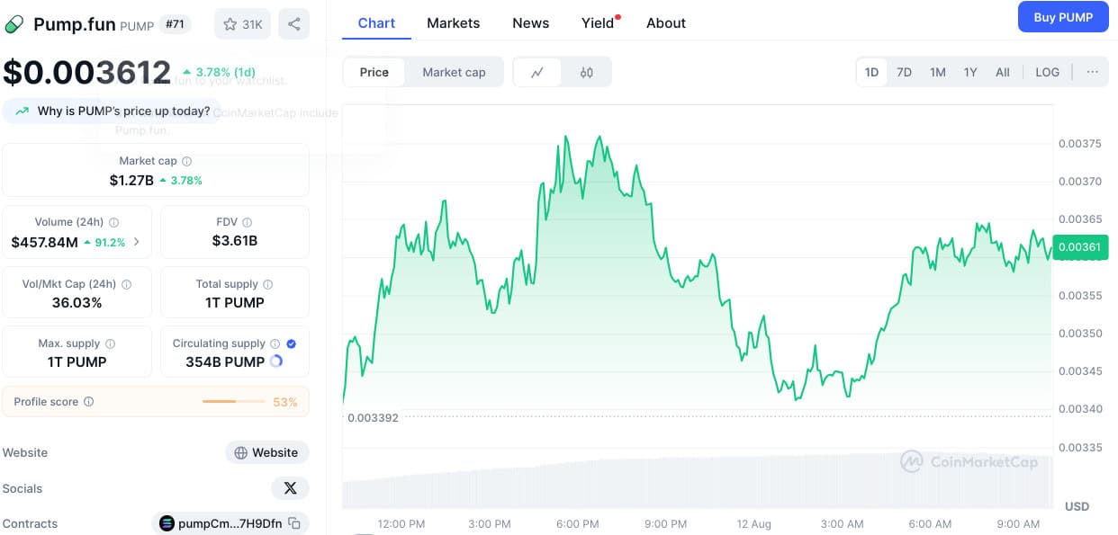Click the 1T PUMP value under Max. supply

tap(77, 361)
